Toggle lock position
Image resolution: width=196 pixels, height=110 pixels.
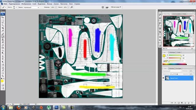tap(175, 74)
